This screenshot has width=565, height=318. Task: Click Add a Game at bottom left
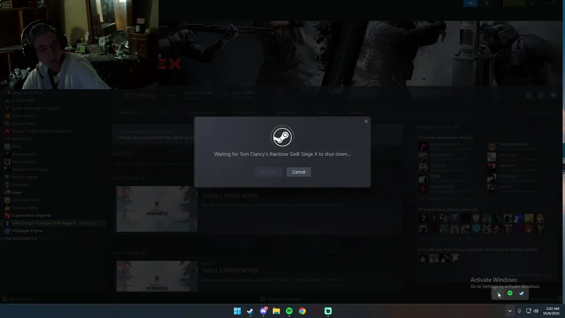pyautogui.click(x=17, y=299)
